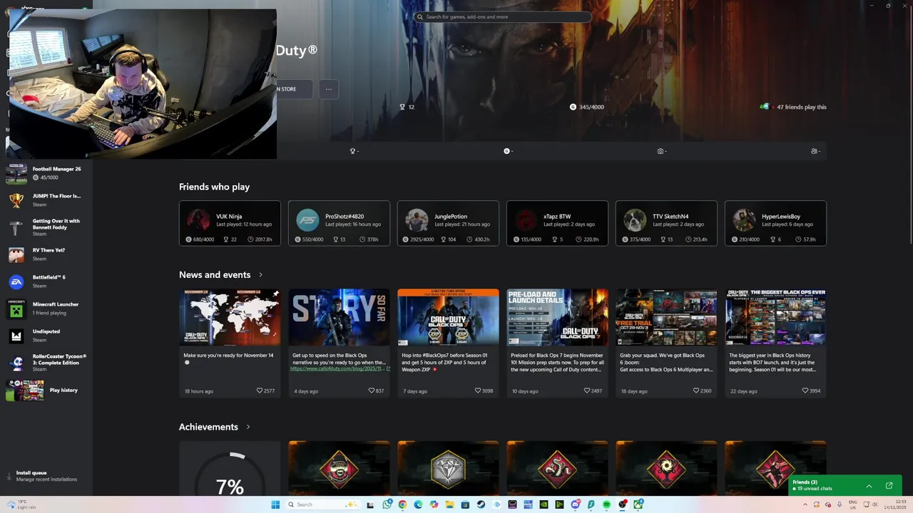
Task: Open HyperLewisBoy friend card
Action: 775,224
